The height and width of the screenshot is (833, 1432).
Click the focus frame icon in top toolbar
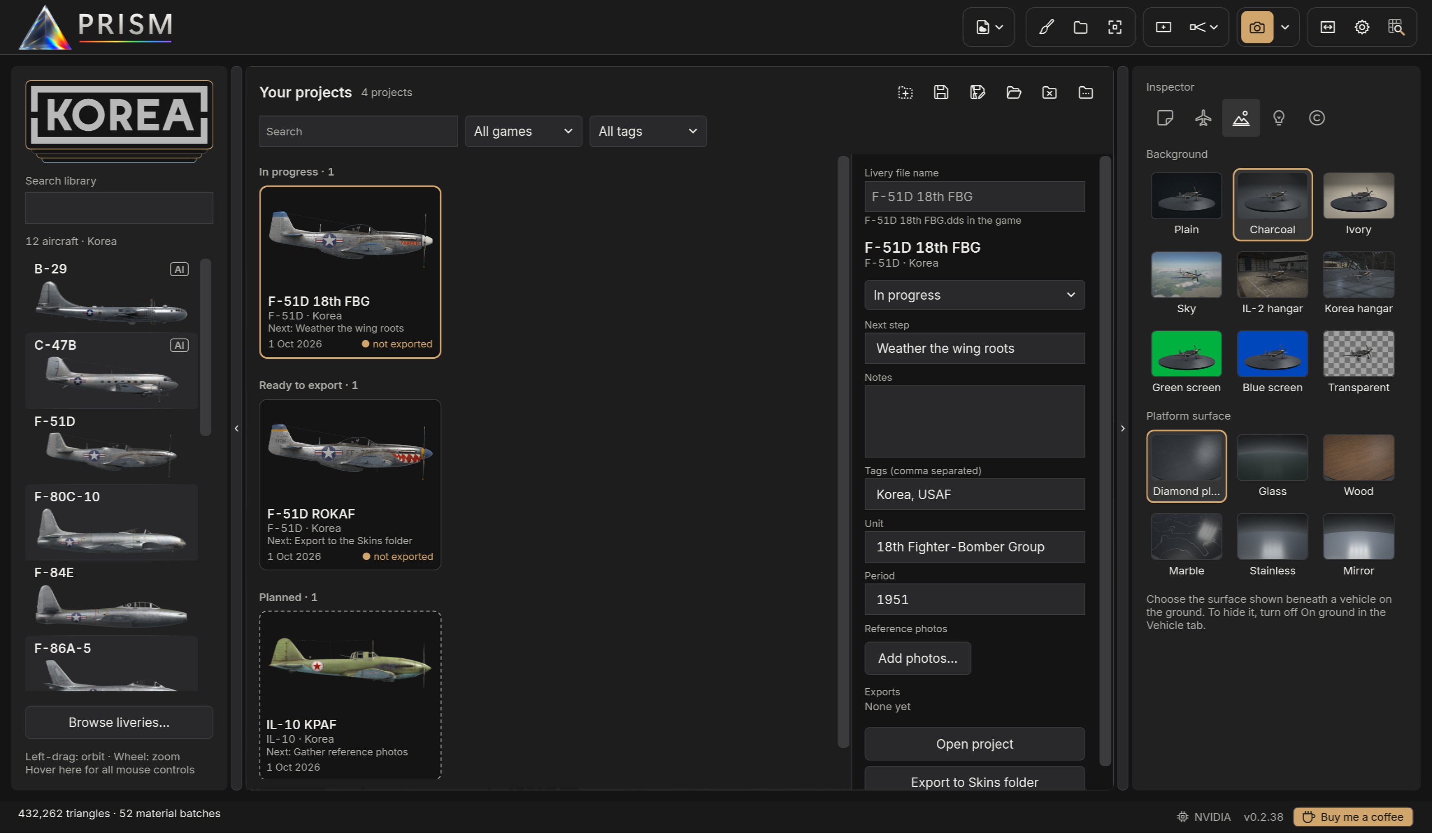tap(1114, 27)
